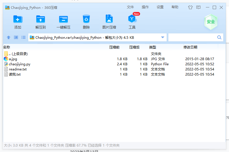This screenshot has height=152, width=229.
Task: Click the 360压缩 app icon in title bar
Action: (x=7, y=7)
